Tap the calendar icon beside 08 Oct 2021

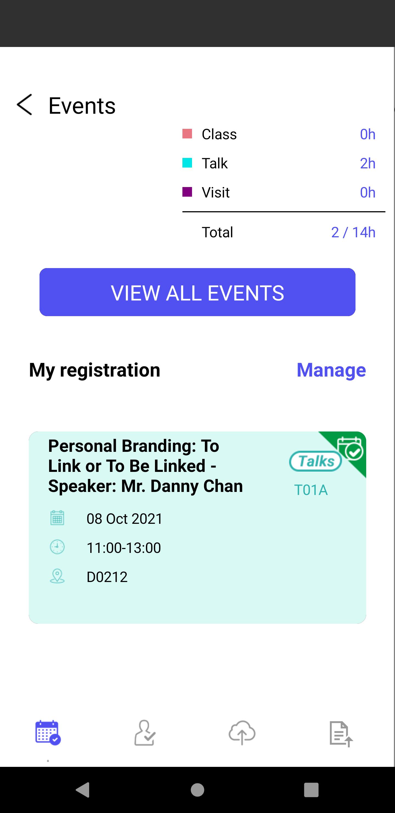57,518
